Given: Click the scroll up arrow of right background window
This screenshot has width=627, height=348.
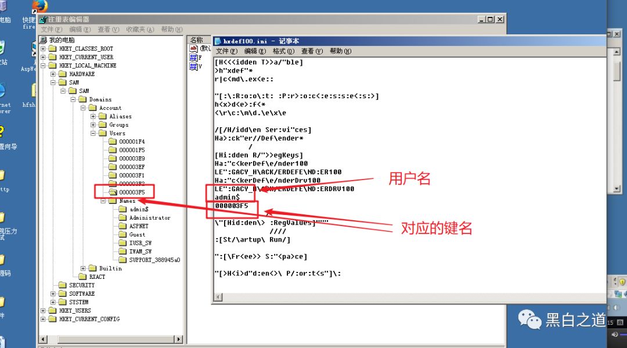Looking at the screenshot, I should pos(617,52).
